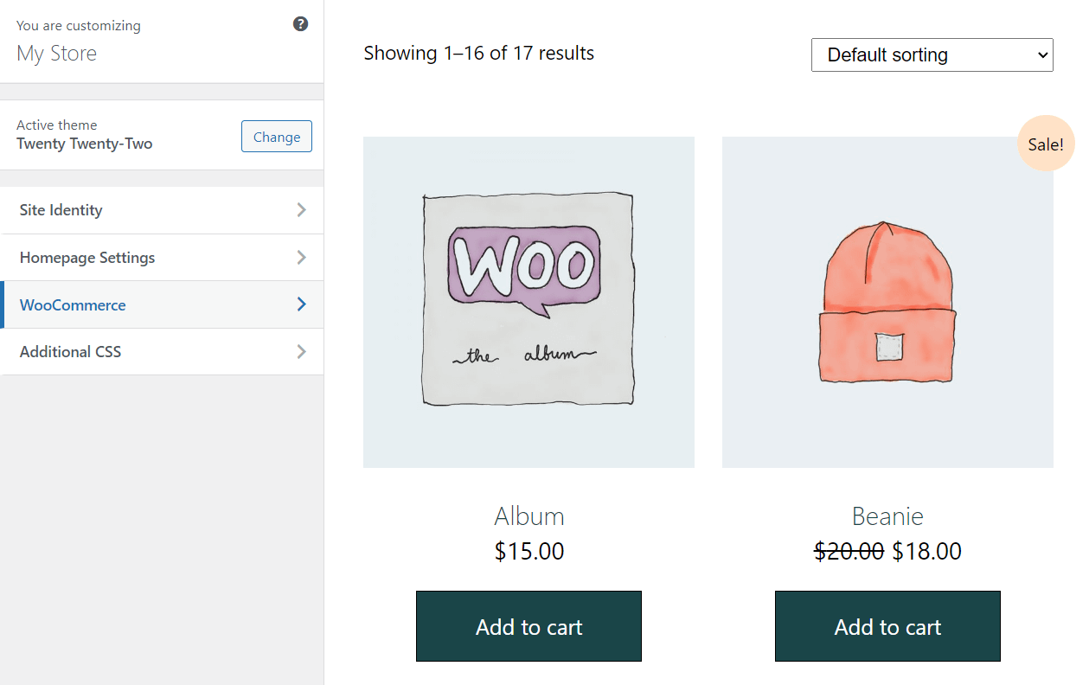Add the Beanie to cart
1089x685 pixels.
[887, 626]
